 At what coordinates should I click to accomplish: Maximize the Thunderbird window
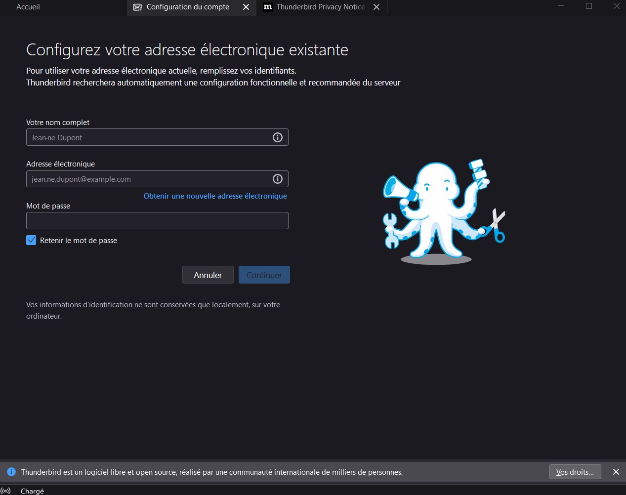[588, 6]
